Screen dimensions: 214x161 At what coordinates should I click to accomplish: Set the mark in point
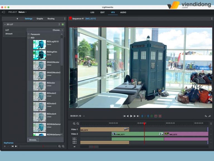[142, 116]
